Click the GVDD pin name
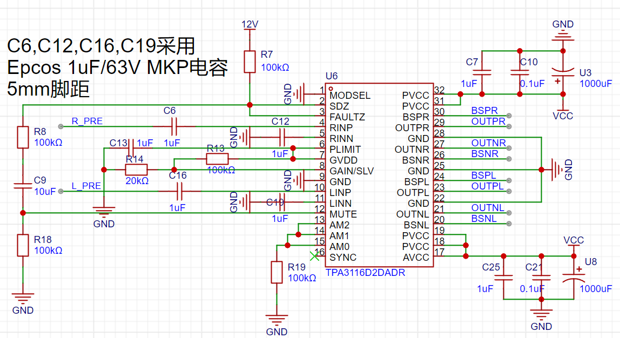 pyautogui.click(x=343, y=160)
